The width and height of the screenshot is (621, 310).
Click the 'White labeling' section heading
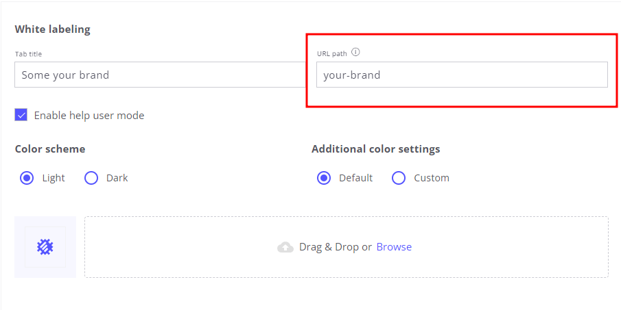point(52,29)
